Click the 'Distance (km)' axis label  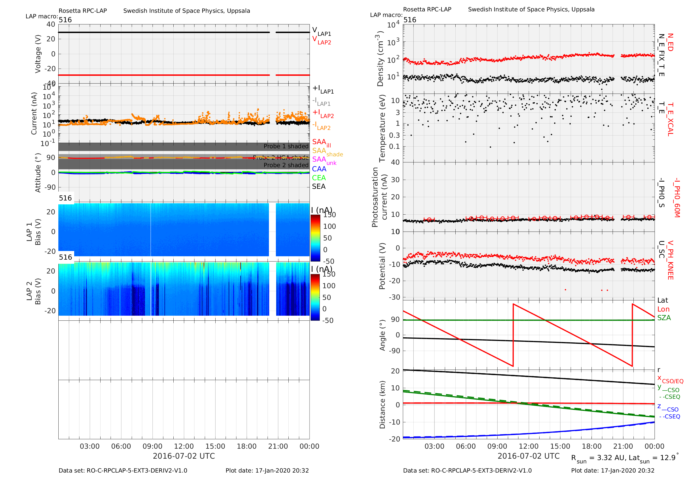point(382,405)
